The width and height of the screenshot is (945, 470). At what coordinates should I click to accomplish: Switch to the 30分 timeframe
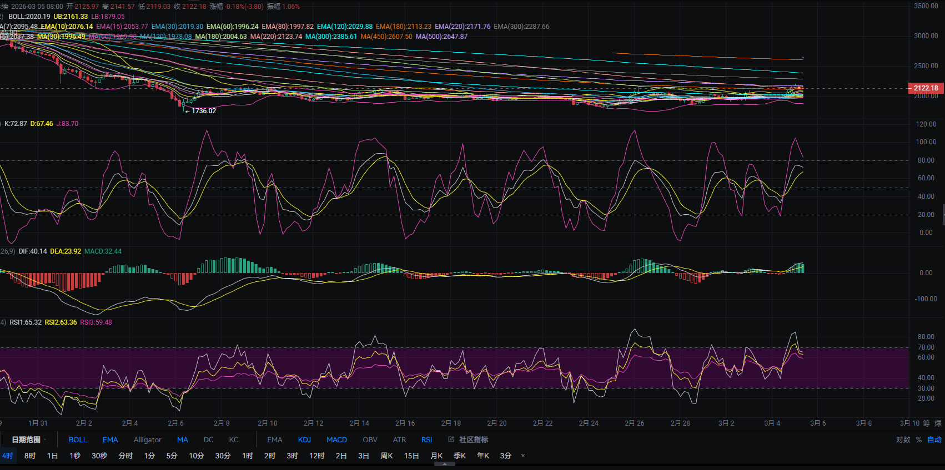click(x=223, y=456)
